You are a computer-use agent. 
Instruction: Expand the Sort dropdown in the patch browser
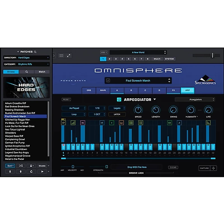click(10, 165)
